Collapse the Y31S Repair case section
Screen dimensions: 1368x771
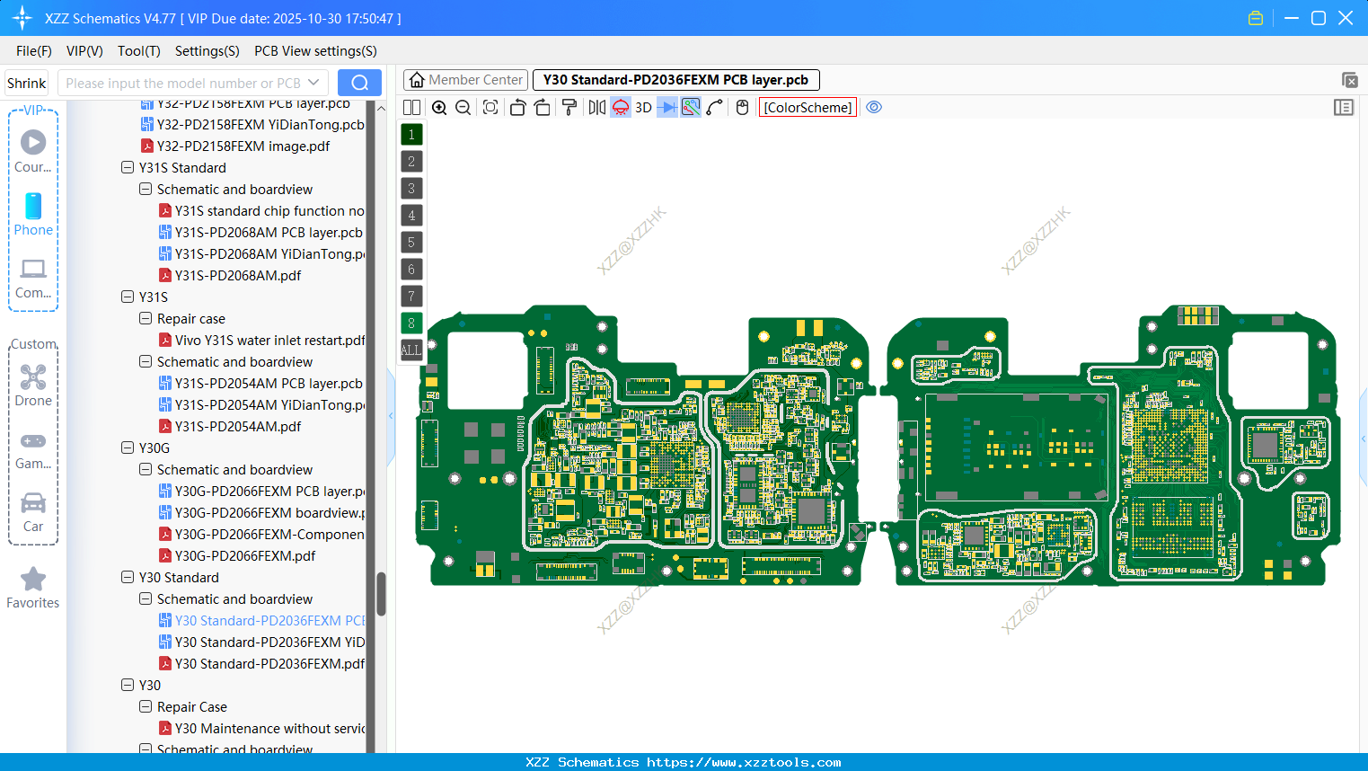(x=145, y=318)
